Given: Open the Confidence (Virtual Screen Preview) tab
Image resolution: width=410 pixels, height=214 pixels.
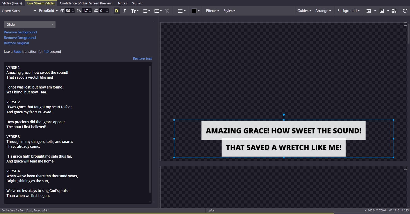Looking at the screenshot, I should coord(86,3).
